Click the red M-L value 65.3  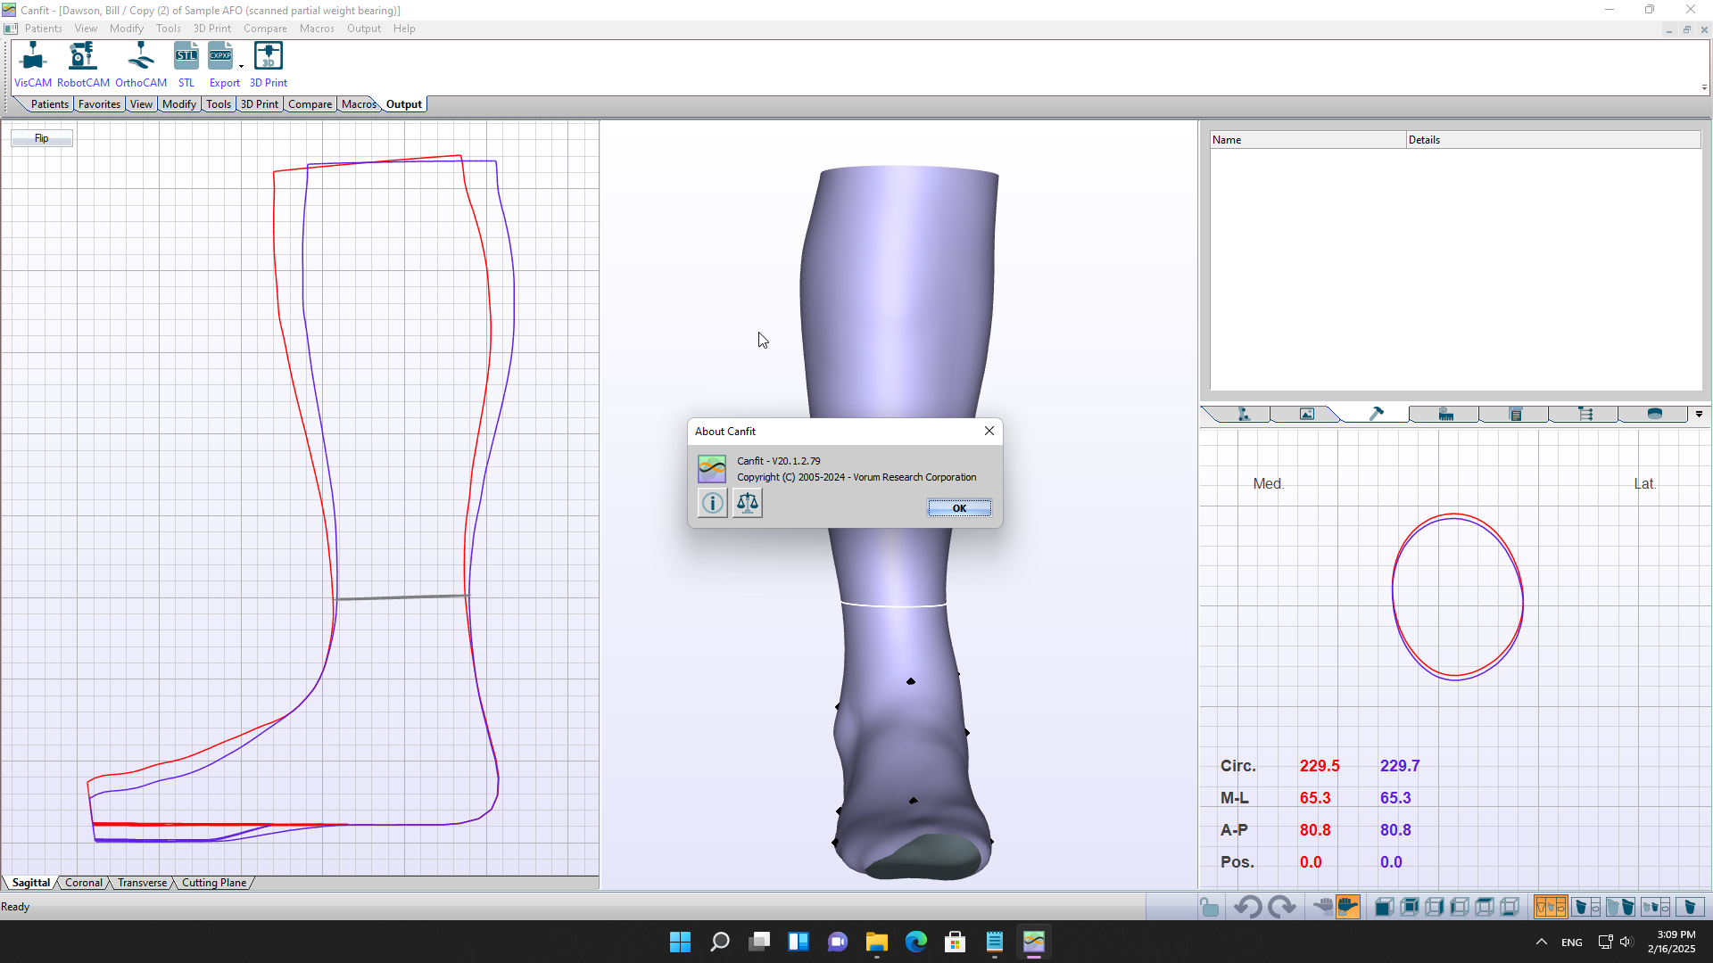pos(1315,798)
